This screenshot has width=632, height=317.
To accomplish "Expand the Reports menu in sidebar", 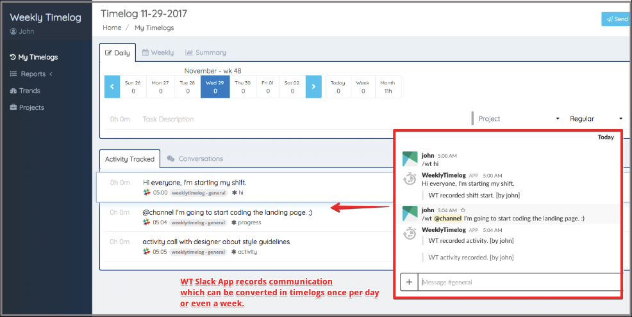I will coord(32,74).
